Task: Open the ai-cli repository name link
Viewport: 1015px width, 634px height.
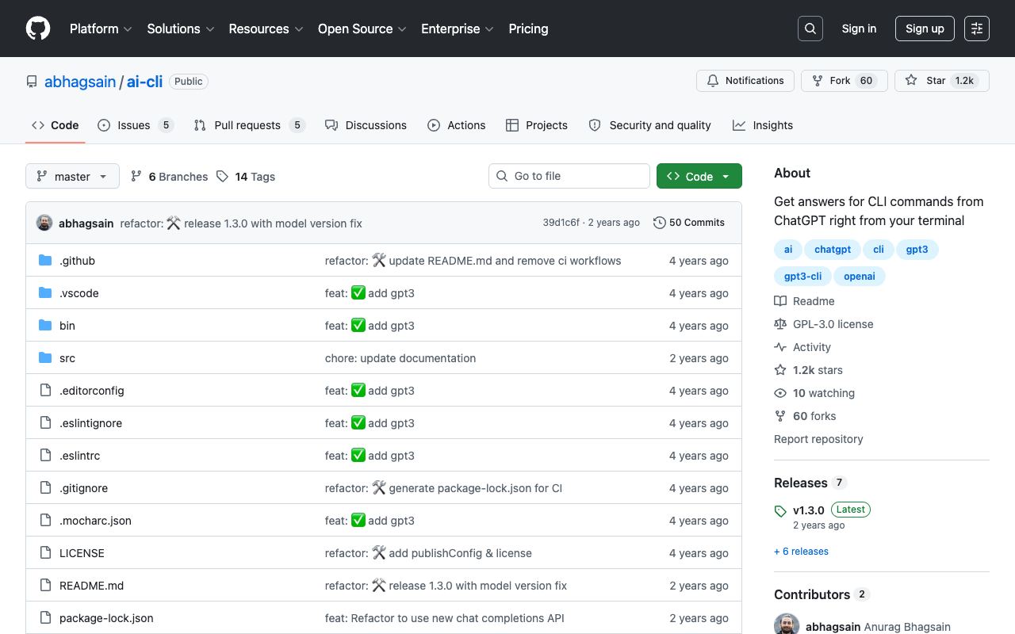Action: [144, 82]
